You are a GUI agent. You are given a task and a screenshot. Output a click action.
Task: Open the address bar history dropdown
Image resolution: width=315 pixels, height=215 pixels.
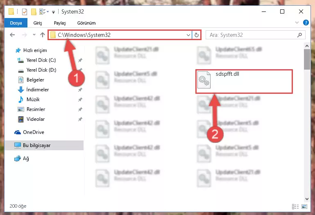188,35
